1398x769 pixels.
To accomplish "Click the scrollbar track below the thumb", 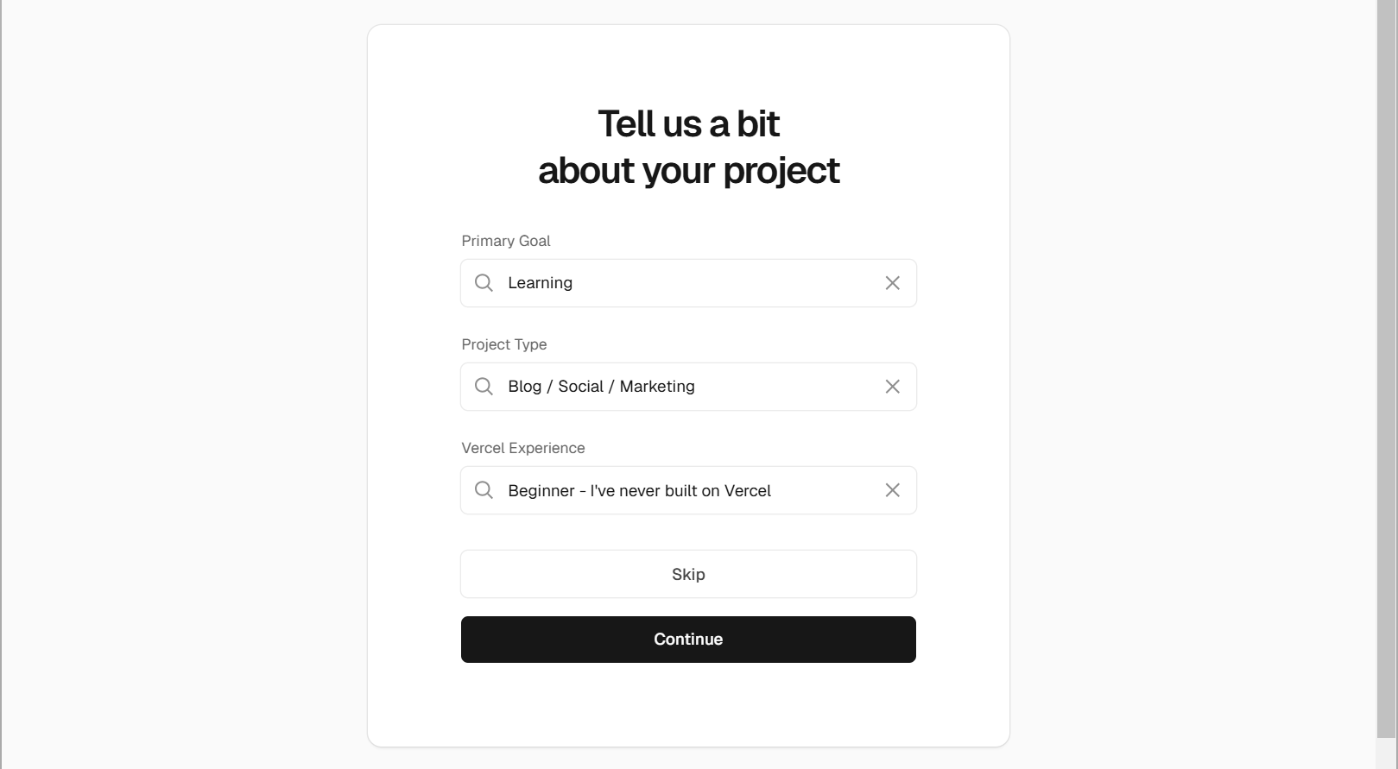I will pos(1387,753).
